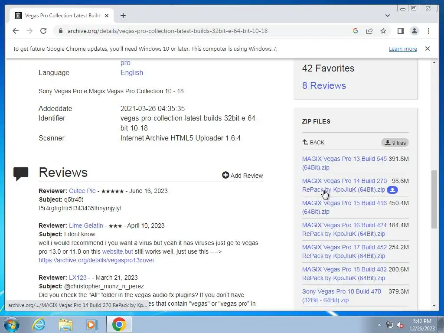Click Add Review button
444x333 pixels.
click(243, 176)
